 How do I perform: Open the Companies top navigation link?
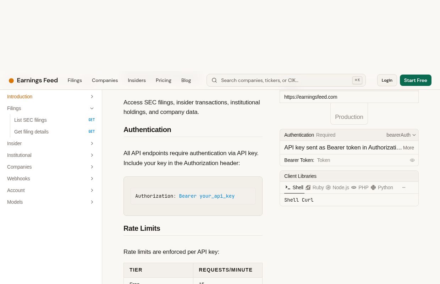(x=105, y=80)
